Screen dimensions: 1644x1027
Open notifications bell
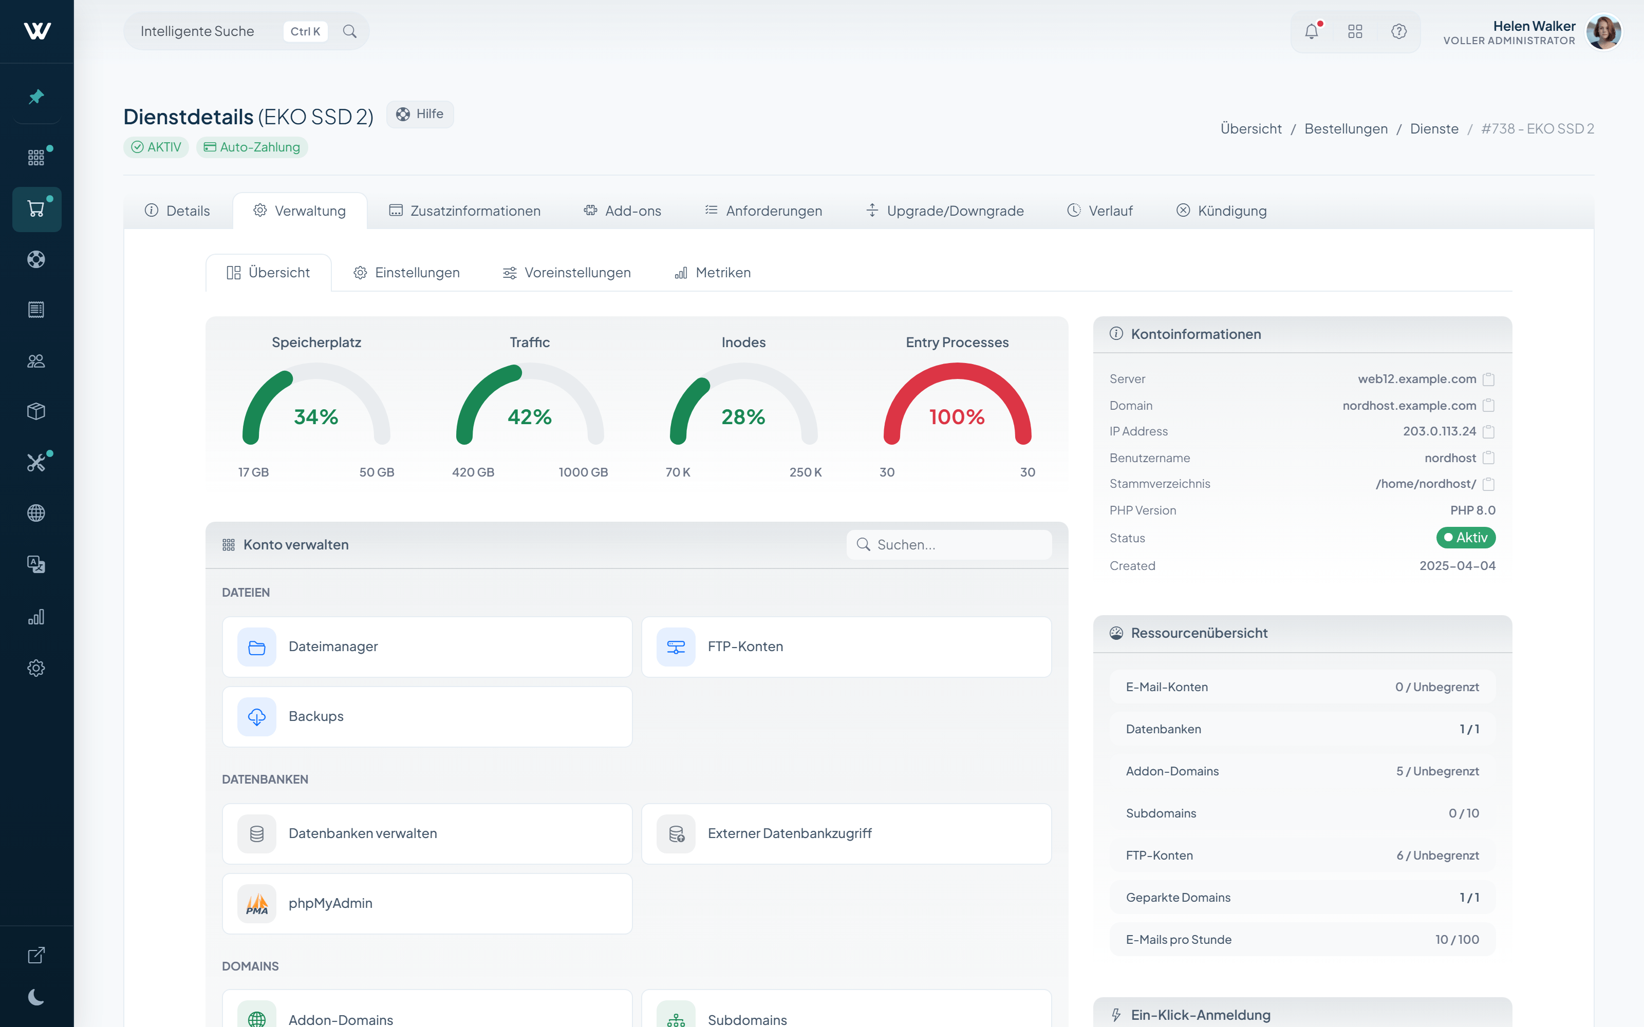(1312, 31)
